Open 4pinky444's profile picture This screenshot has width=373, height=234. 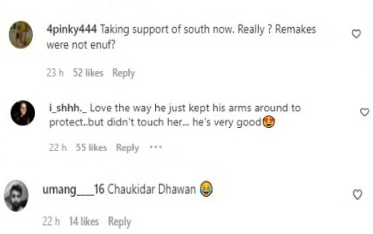[21, 35]
